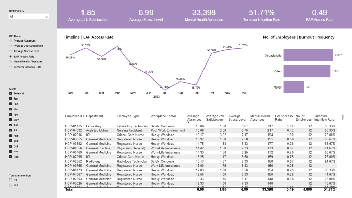This screenshot has width=352, height=198.
Task: Sort by the Department column header
Action: 94,116
